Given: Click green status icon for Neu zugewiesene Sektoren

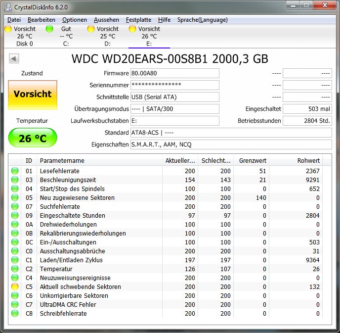Looking at the screenshot, I should tap(15, 197).
